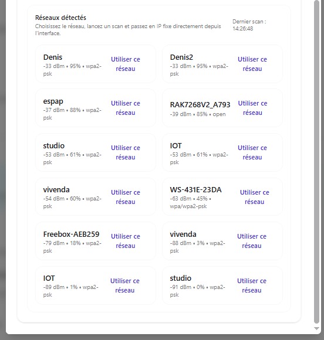
Task: Click the Freebox-AEB259 network name
Action: (x=71, y=234)
